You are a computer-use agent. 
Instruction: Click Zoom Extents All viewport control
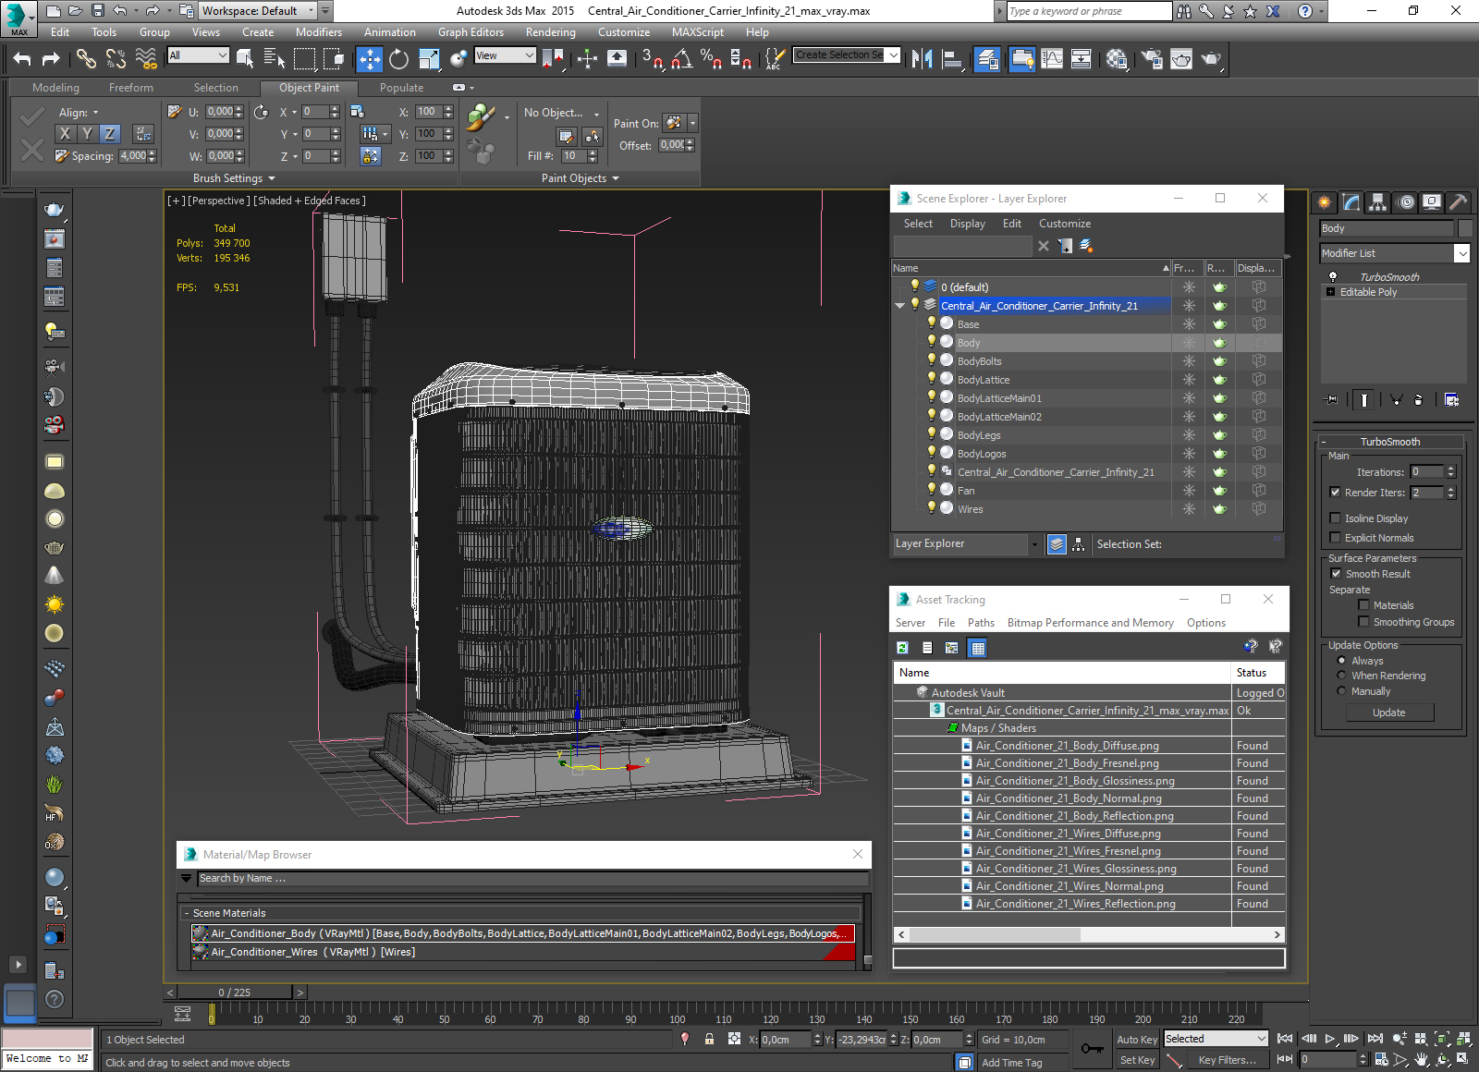click(x=1463, y=1039)
